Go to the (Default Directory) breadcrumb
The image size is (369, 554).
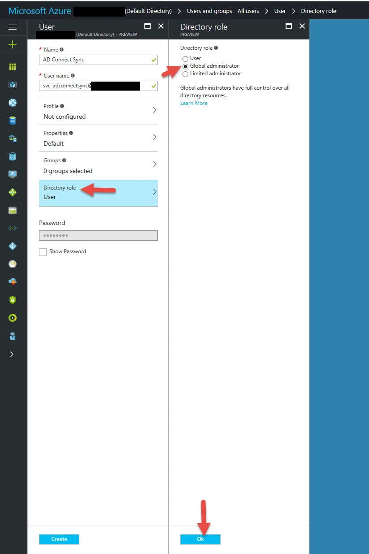pyautogui.click(x=148, y=11)
